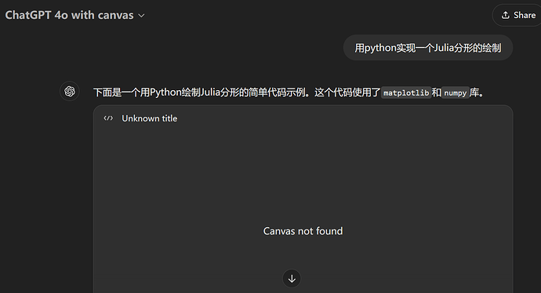Image resolution: width=541 pixels, height=293 pixels.
Task: Click the scroll-to-bottom arrow button
Action: point(292,278)
